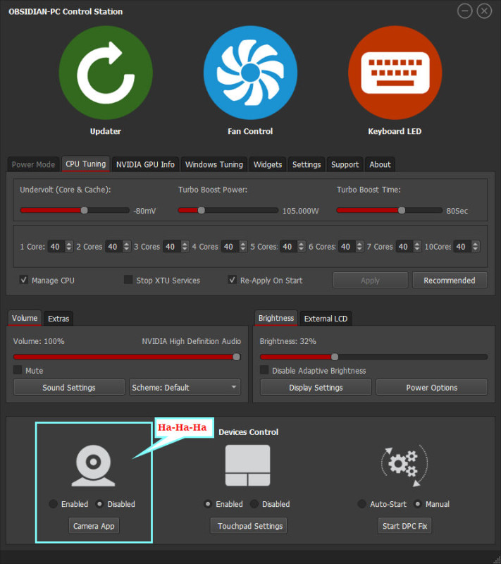Screen dimensions: 501x564
Task: Uncheck Re-Apply On Start
Action: click(x=232, y=280)
